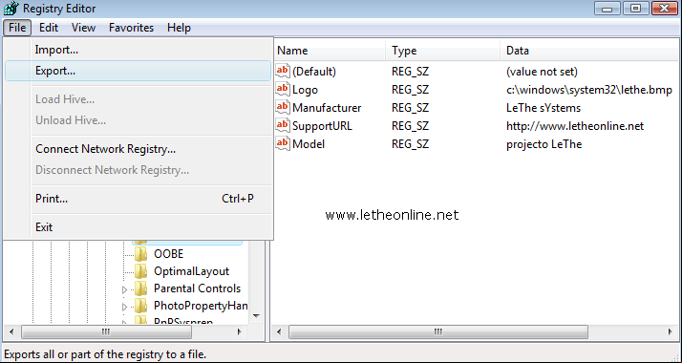The height and width of the screenshot is (363, 682).
Task: Click the Parental Controls folder icon
Action: click(140, 288)
